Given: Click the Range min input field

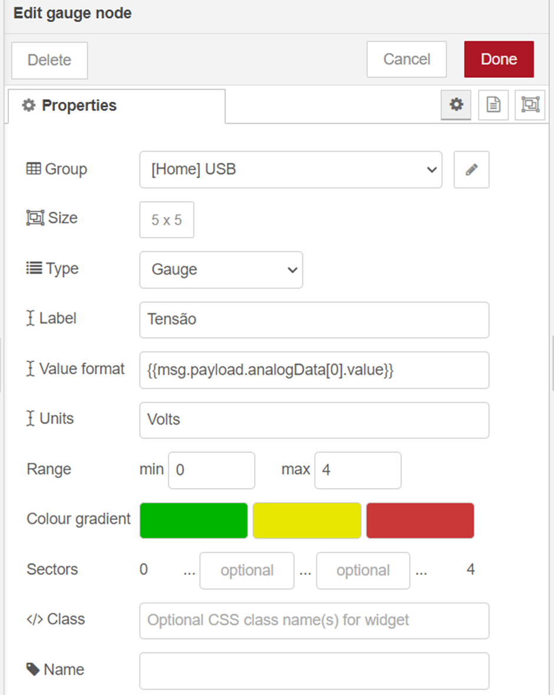Looking at the screenshot, I should pyautogui.click(x=212, y=470).
